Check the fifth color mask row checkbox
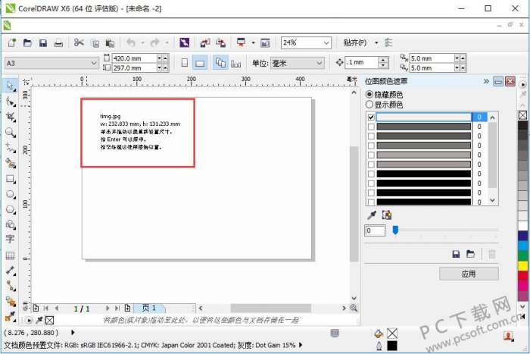The width and height of the screenshot is (530, 354). (371, 155)
